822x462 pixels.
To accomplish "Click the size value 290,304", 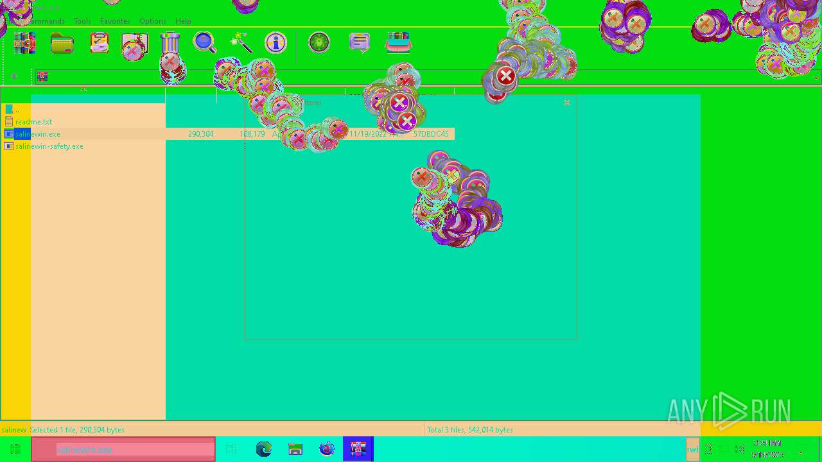I will point(200,134).
